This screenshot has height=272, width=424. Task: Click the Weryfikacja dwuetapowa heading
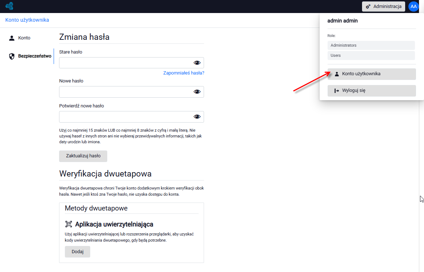coord(105,174)
